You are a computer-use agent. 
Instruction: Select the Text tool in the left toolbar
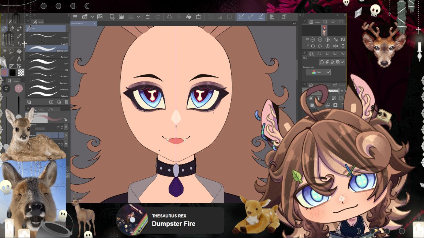tap(19, 58)
